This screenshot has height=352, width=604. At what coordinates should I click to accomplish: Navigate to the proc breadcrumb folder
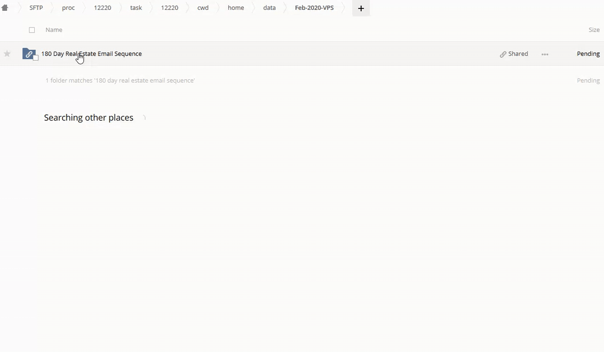[68, 8]
